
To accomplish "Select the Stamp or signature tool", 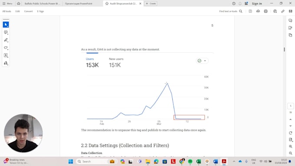I will 6,63.
